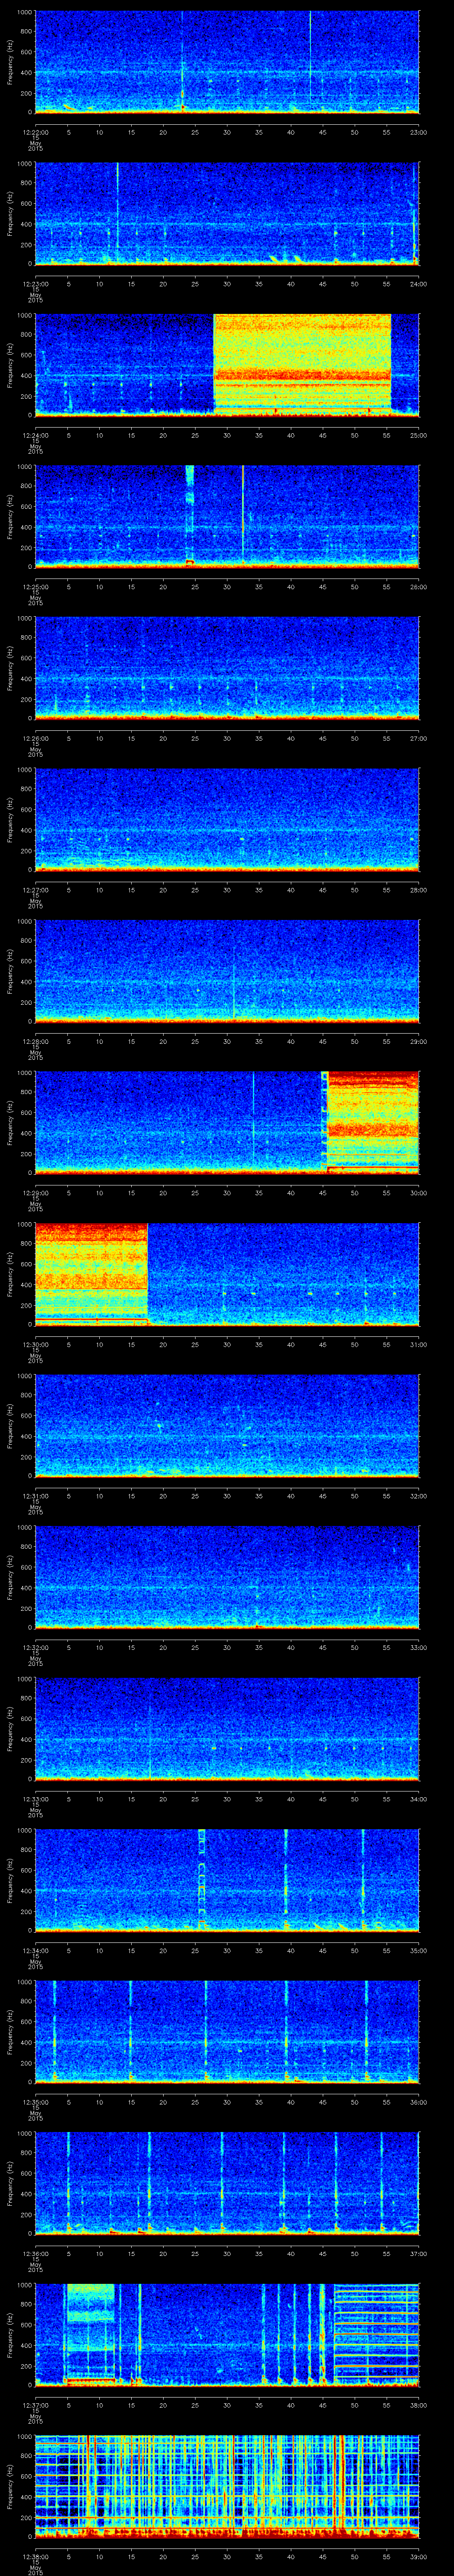Click the 23:00 end time label
The width and height of the screenshot is (454, 2576).
(418, 132)
